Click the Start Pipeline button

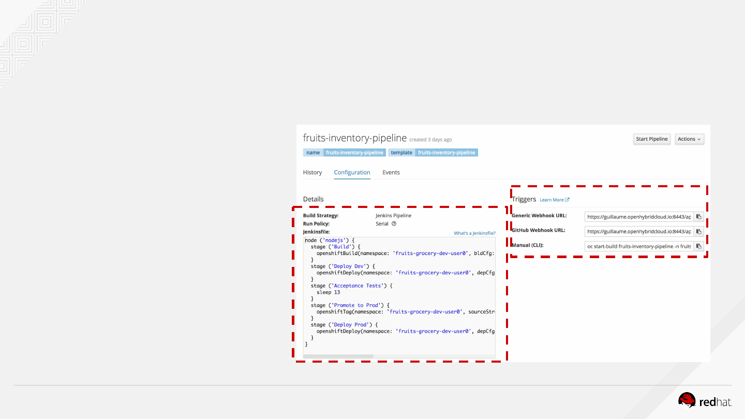click(x=652, y=139)
